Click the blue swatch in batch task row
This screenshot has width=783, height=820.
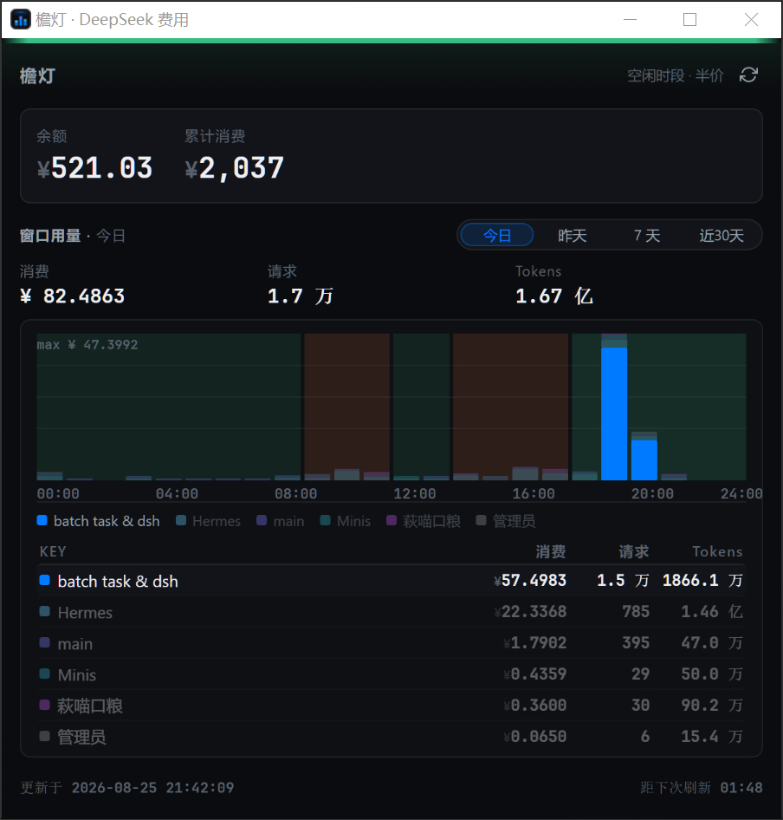click(x=45, y=580)
